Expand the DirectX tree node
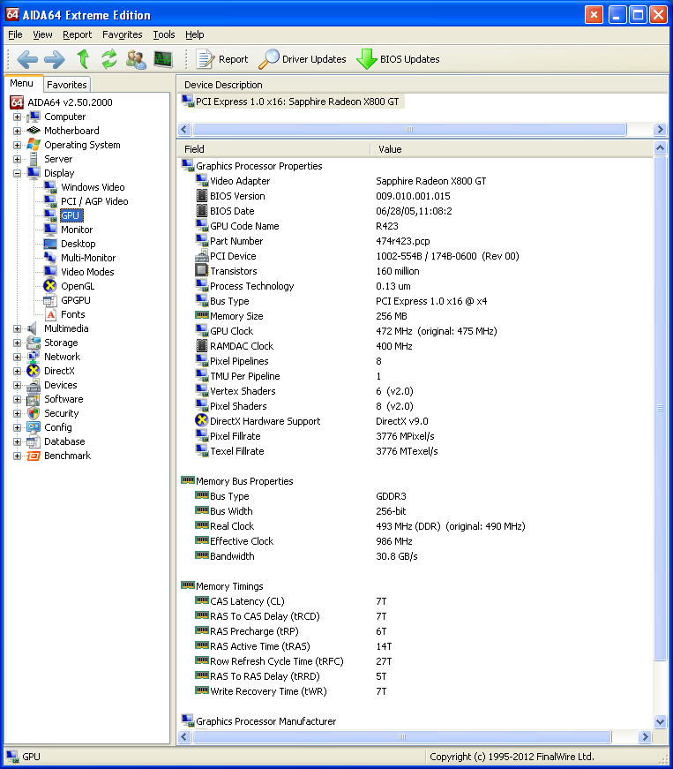The image size is (673, 769). [17, 372]
